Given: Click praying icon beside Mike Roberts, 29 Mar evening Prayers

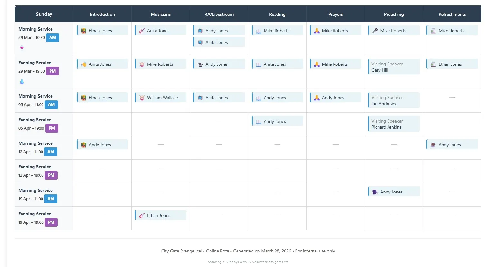Looking at the screenshot, I should [x=317, y=64].
